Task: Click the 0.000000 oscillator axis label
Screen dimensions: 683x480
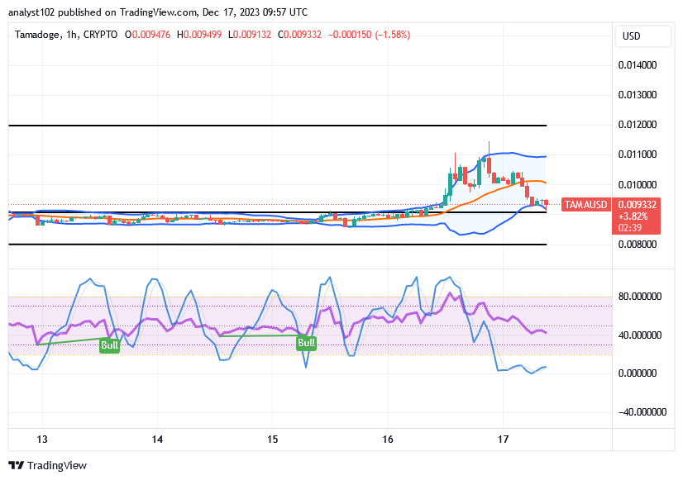Action: pyautogui.click(x=642, y=373)
